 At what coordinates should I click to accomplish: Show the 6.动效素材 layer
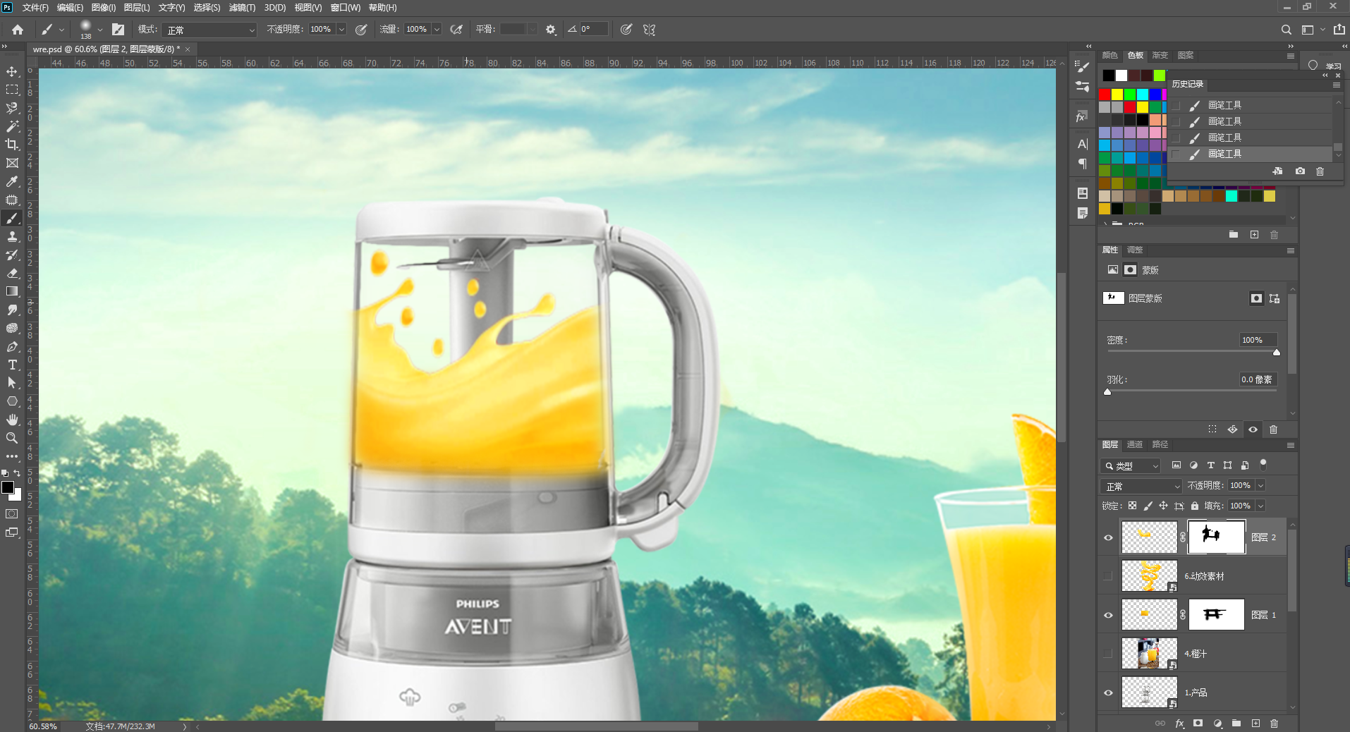[1108, 576]
